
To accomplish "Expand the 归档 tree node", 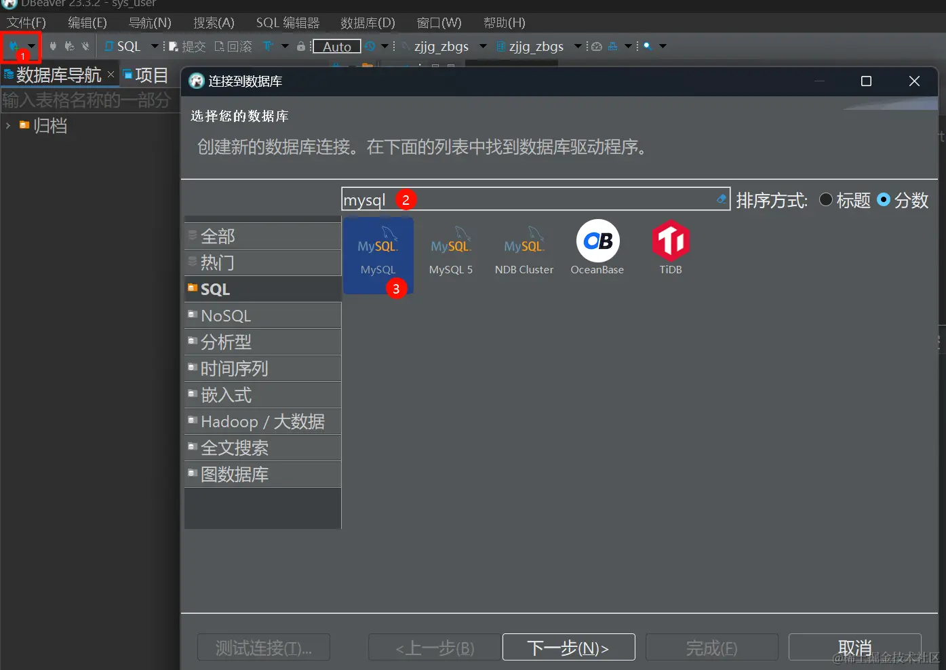I will pyautogui.click(x=8, y=125).
